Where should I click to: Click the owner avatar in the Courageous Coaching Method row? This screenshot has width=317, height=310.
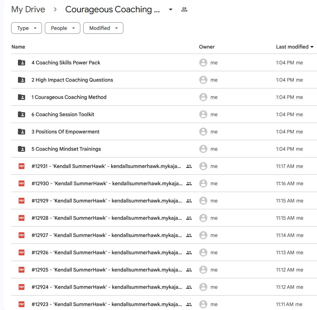(203, 97)
